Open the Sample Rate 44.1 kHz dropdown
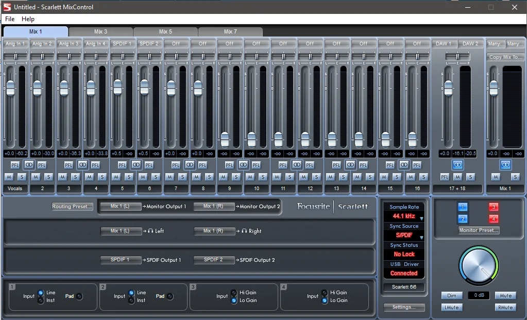The width and height of the screenshot is (527, 320). 404,216
